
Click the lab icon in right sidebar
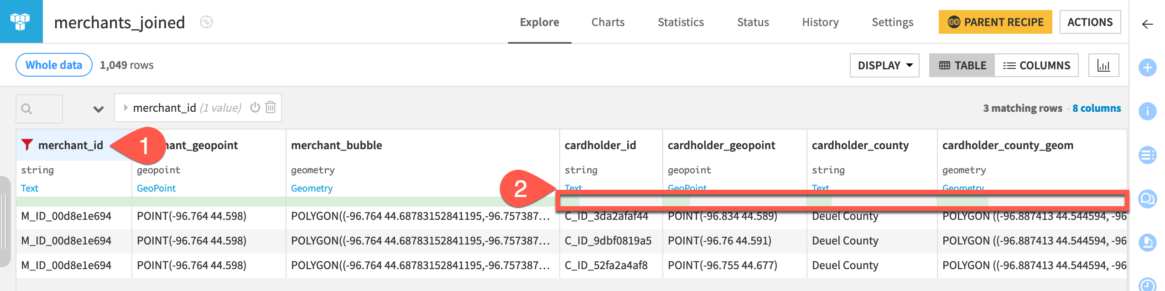[1147, 242]
